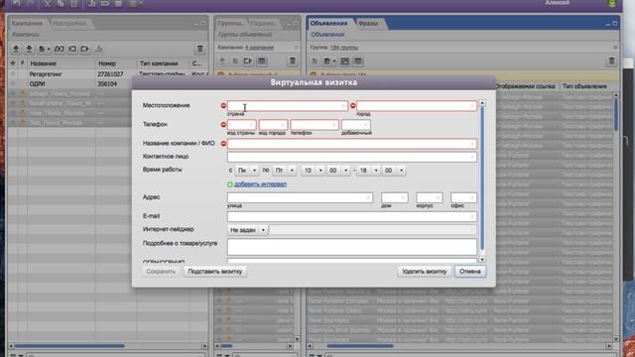The height and width of the screenshot is (357, 635).
Task: Click the image icon in Ads toolbar
Action: point(344,61)
